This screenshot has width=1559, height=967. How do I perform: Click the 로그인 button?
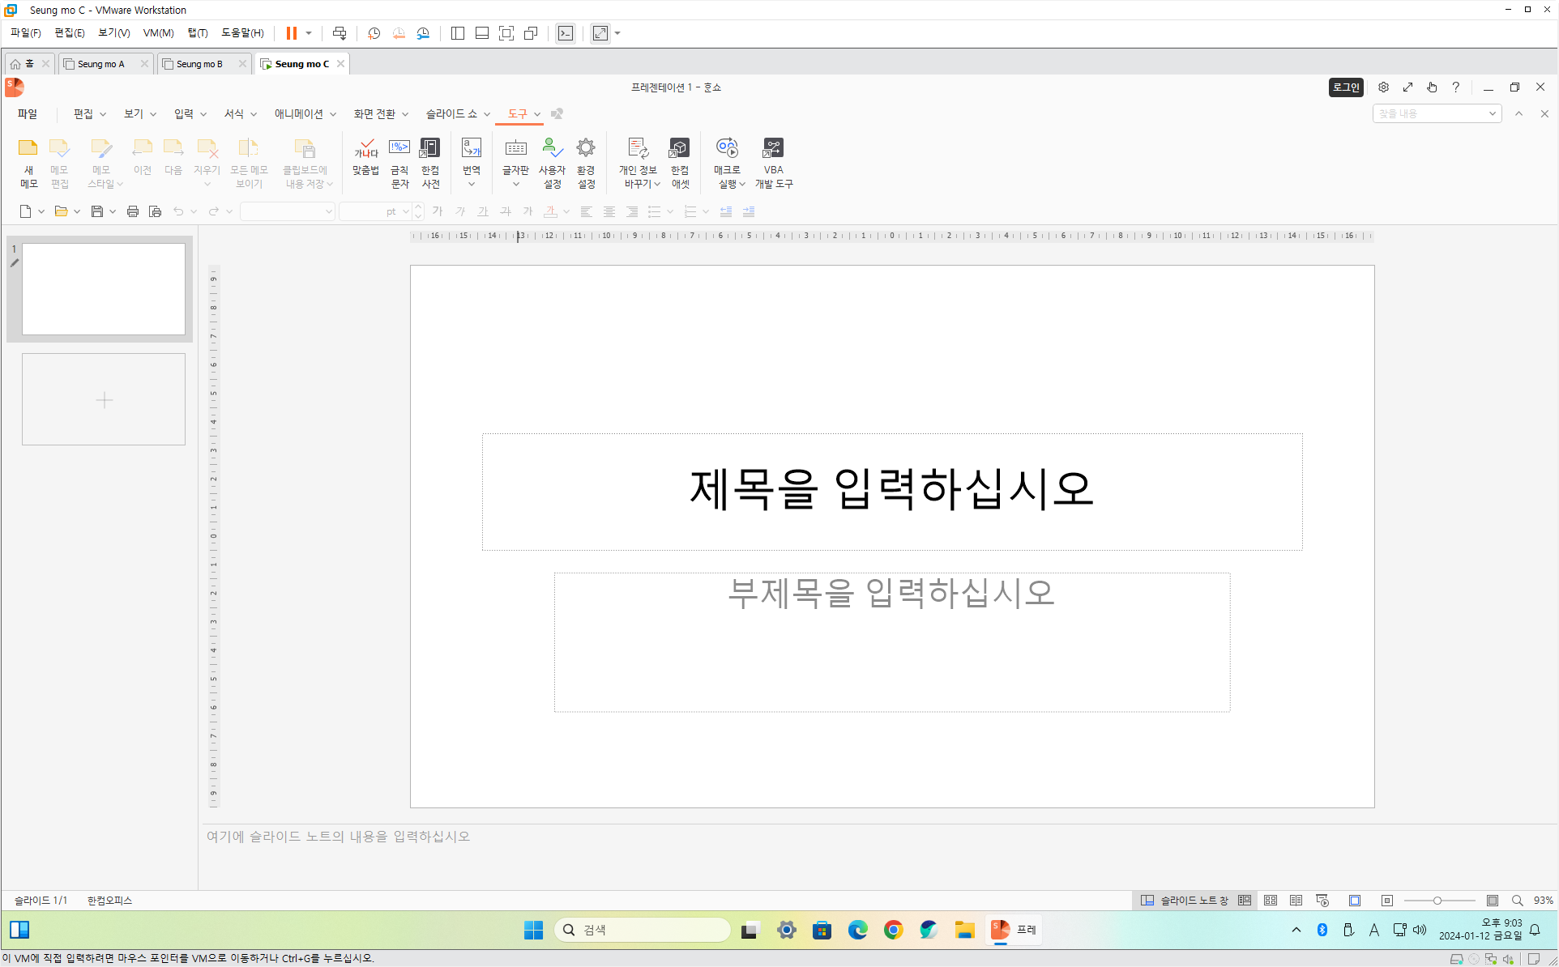point(1346,87)
